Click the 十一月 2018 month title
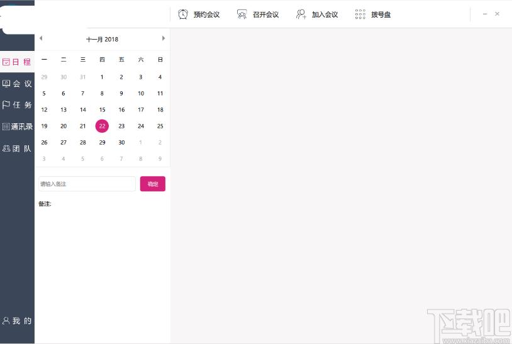 click(102, 39)
